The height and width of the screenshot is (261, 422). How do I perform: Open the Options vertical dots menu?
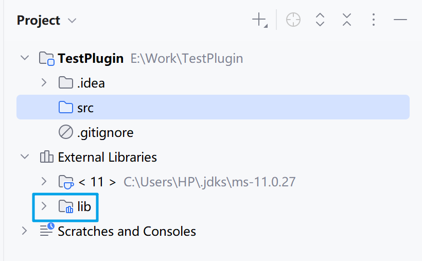pyautogui.click(x=374, y=20)
